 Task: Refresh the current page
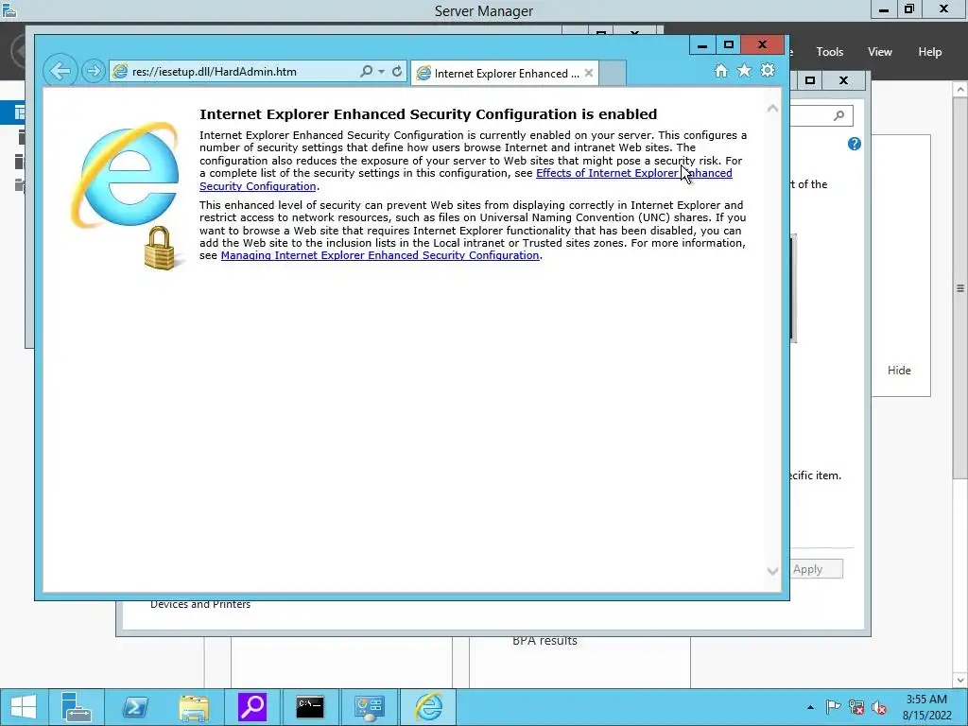click(397, 72)
